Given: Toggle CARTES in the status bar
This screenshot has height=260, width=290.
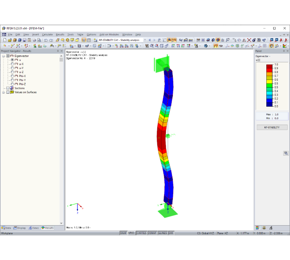Looking at the screenshot, I should coord(142,233).
